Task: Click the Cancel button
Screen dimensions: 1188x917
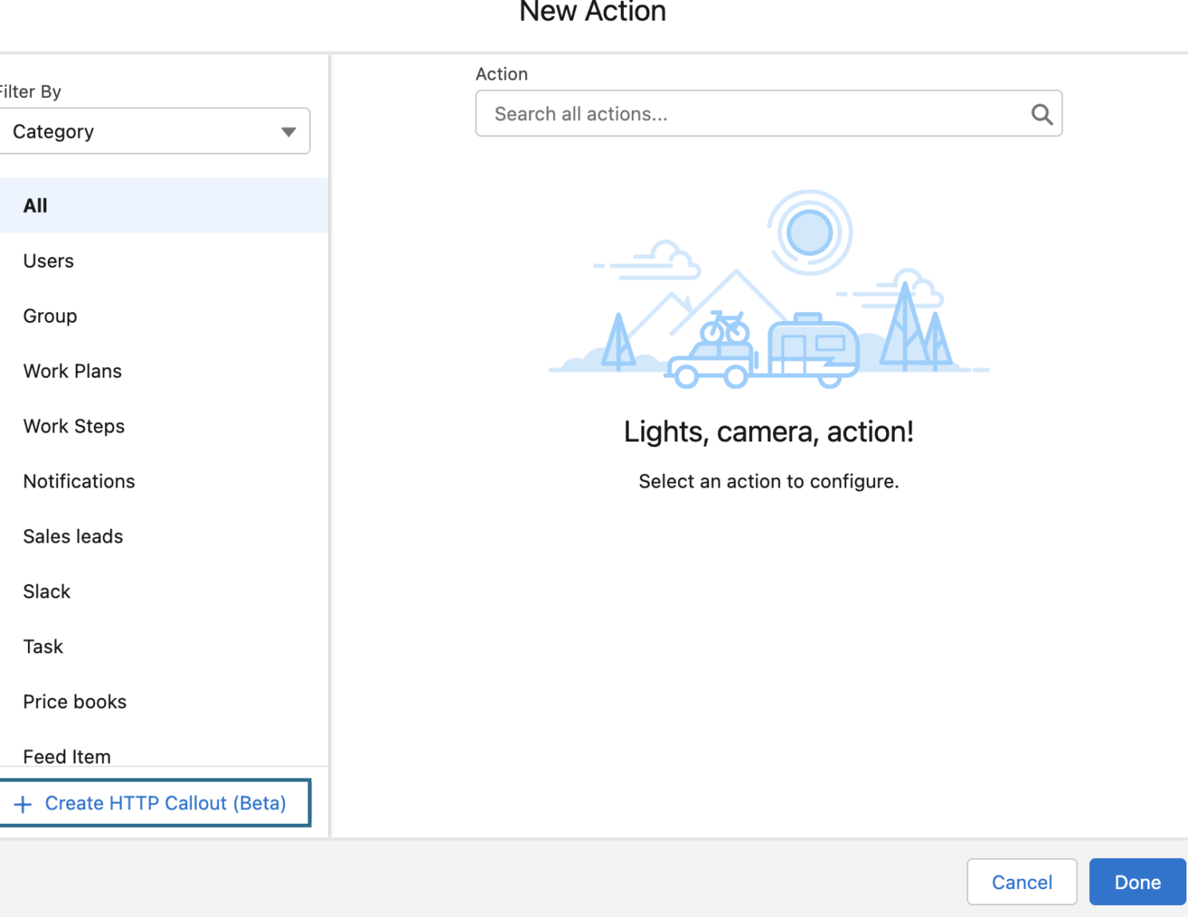Action: (x=1021, y=882)
